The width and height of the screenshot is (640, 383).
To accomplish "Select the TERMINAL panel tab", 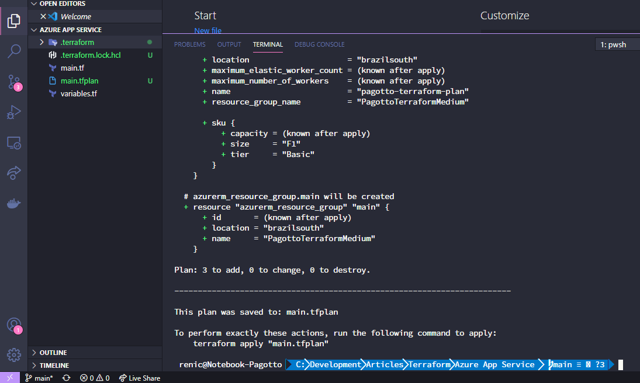I will pos(268,44).
